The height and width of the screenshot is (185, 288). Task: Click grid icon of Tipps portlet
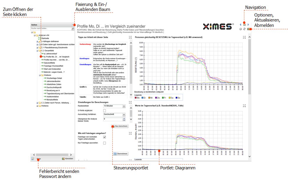[130, 37]
